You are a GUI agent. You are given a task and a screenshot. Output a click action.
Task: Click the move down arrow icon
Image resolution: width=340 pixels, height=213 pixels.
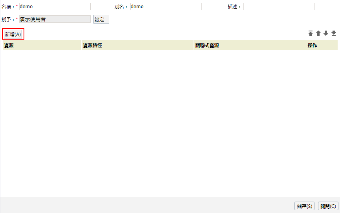(326, 33)
